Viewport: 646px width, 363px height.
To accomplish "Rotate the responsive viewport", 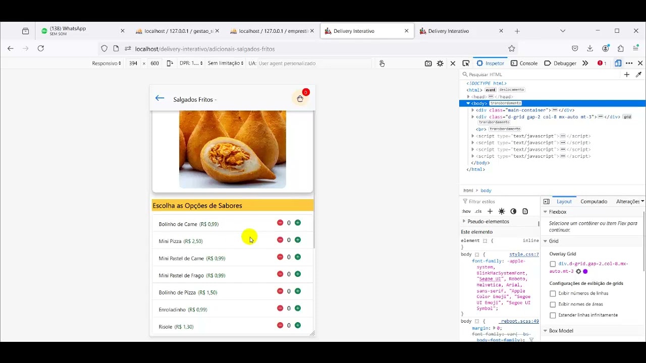I will point(170,63).
